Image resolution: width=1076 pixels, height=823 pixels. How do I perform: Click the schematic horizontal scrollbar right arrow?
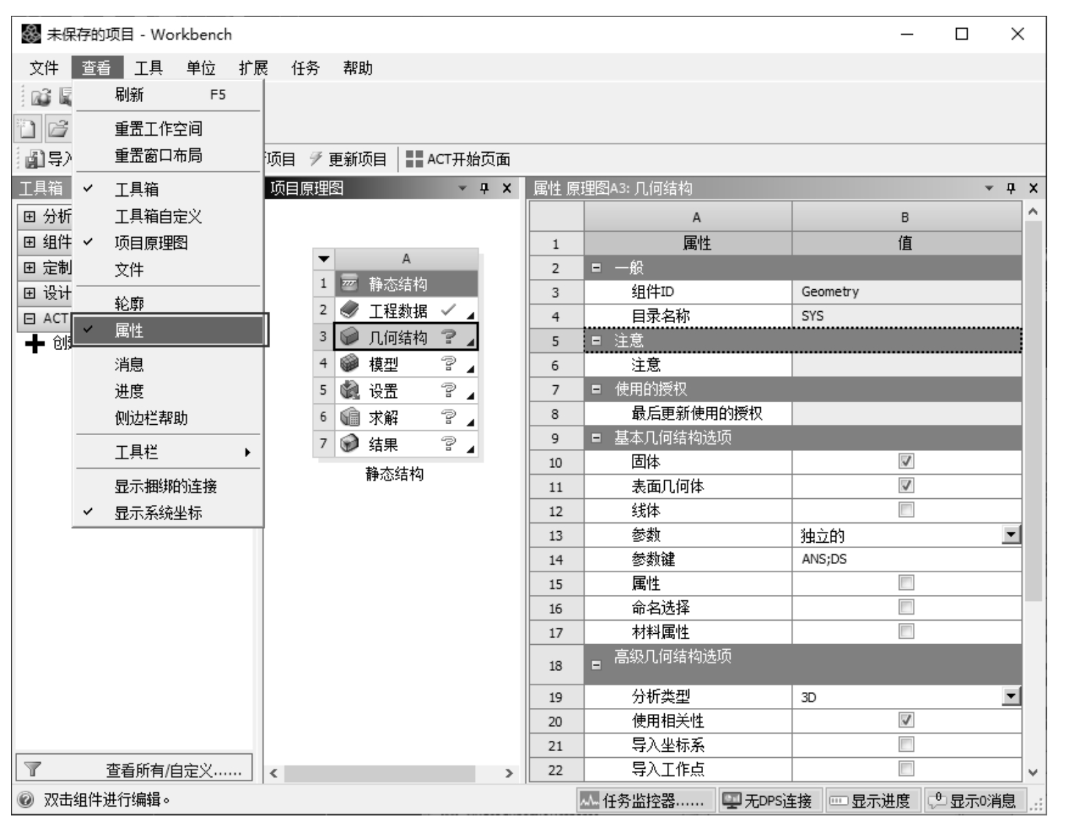point(508,773)
